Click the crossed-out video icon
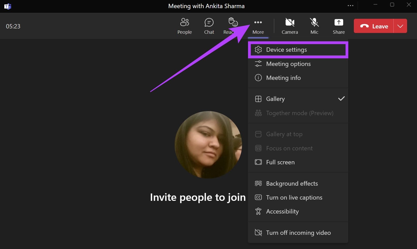 coord(258,233)
